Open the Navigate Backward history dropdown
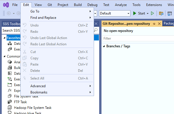The image size is (174, 114). click(x=14, y=13)
